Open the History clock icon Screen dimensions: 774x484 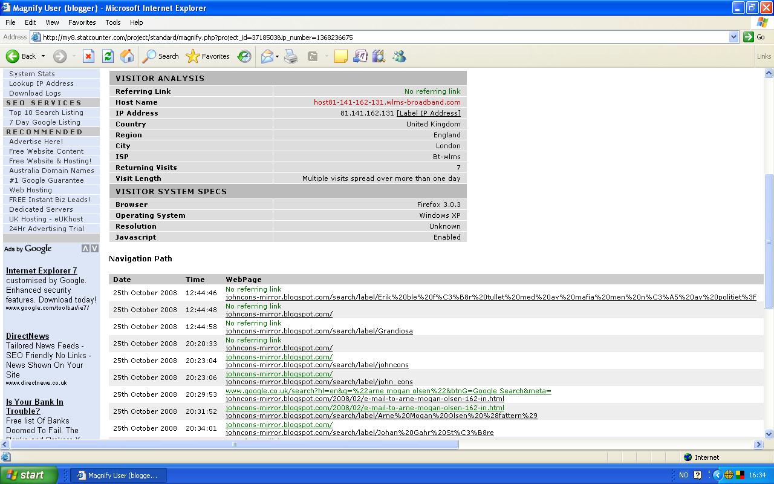(244, 56)
